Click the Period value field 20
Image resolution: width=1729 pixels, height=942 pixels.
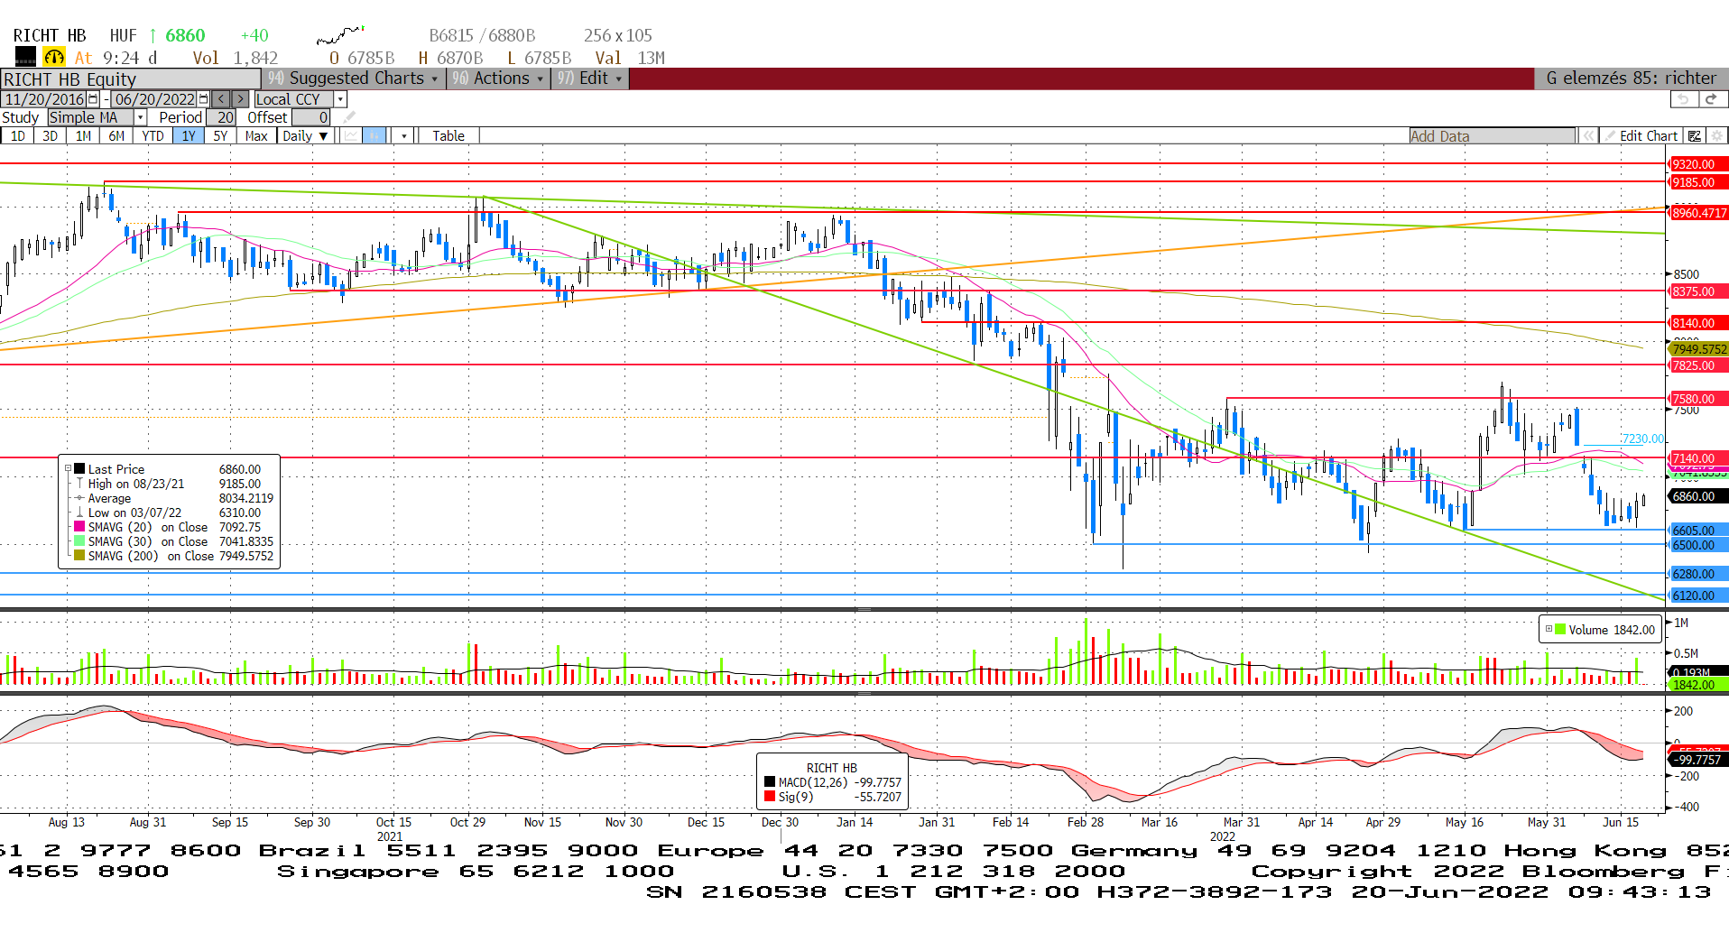coord(221,117)
